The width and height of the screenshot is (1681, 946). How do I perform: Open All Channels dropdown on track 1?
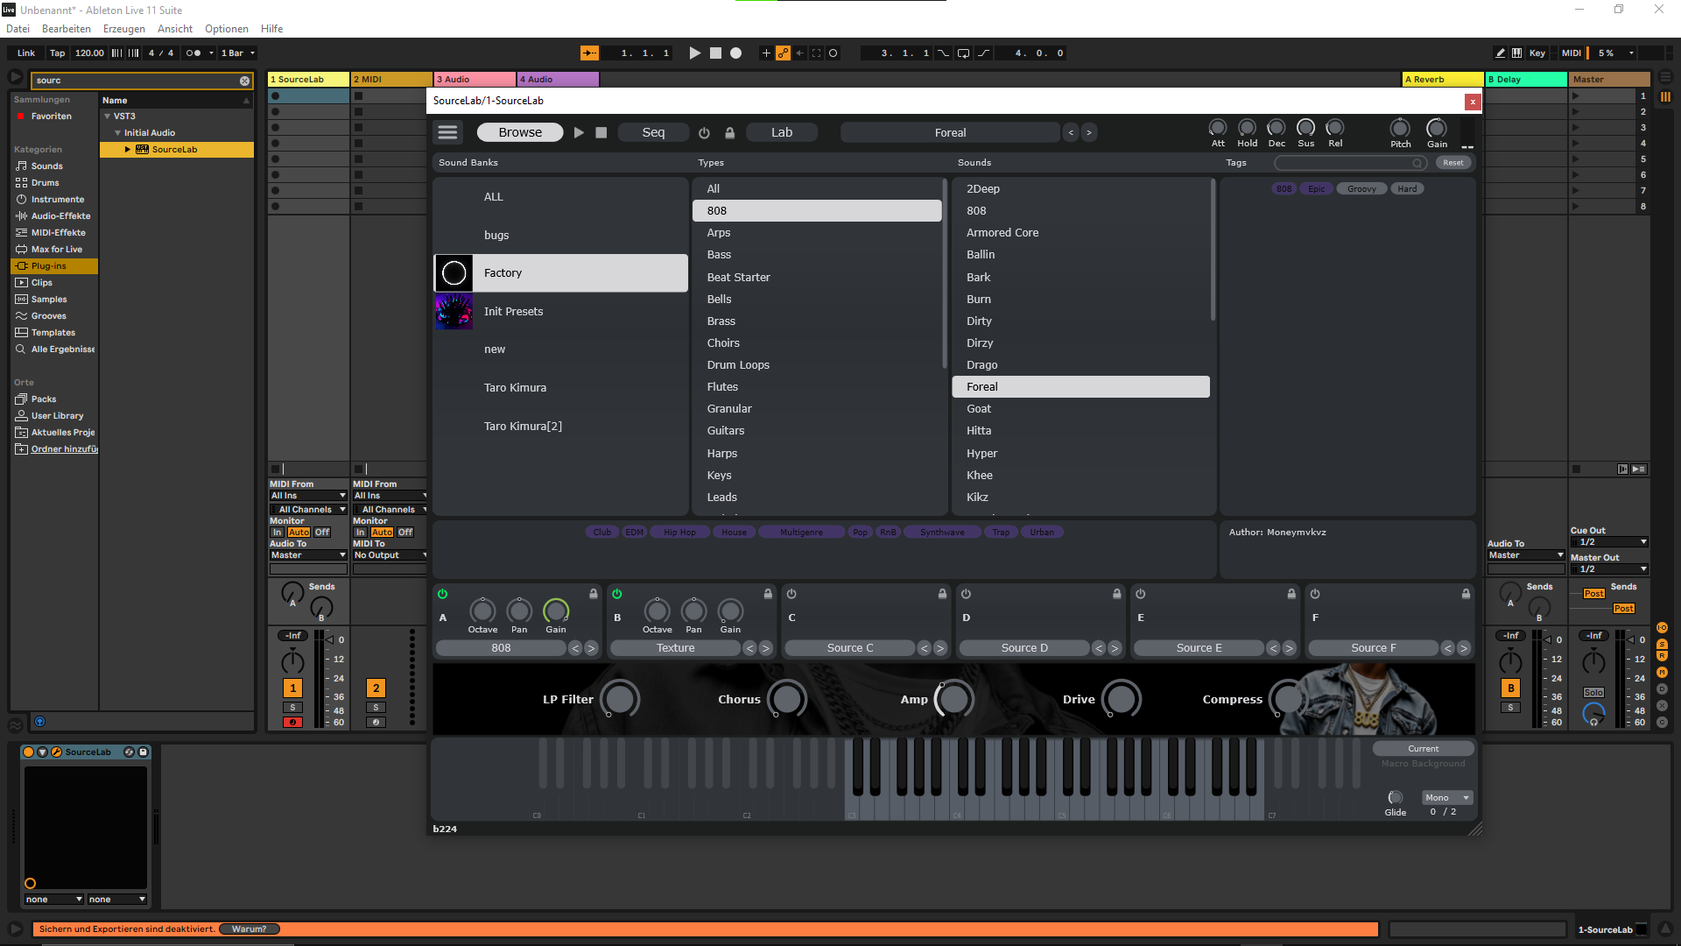(x=308, y=510)
